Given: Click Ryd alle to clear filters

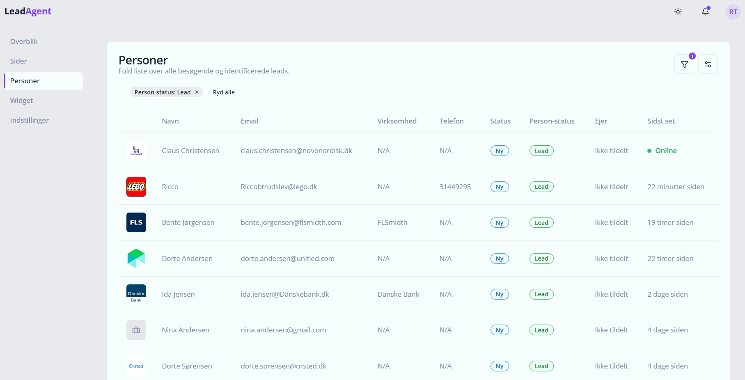Looking at the screenshot, I should (224, 92).
